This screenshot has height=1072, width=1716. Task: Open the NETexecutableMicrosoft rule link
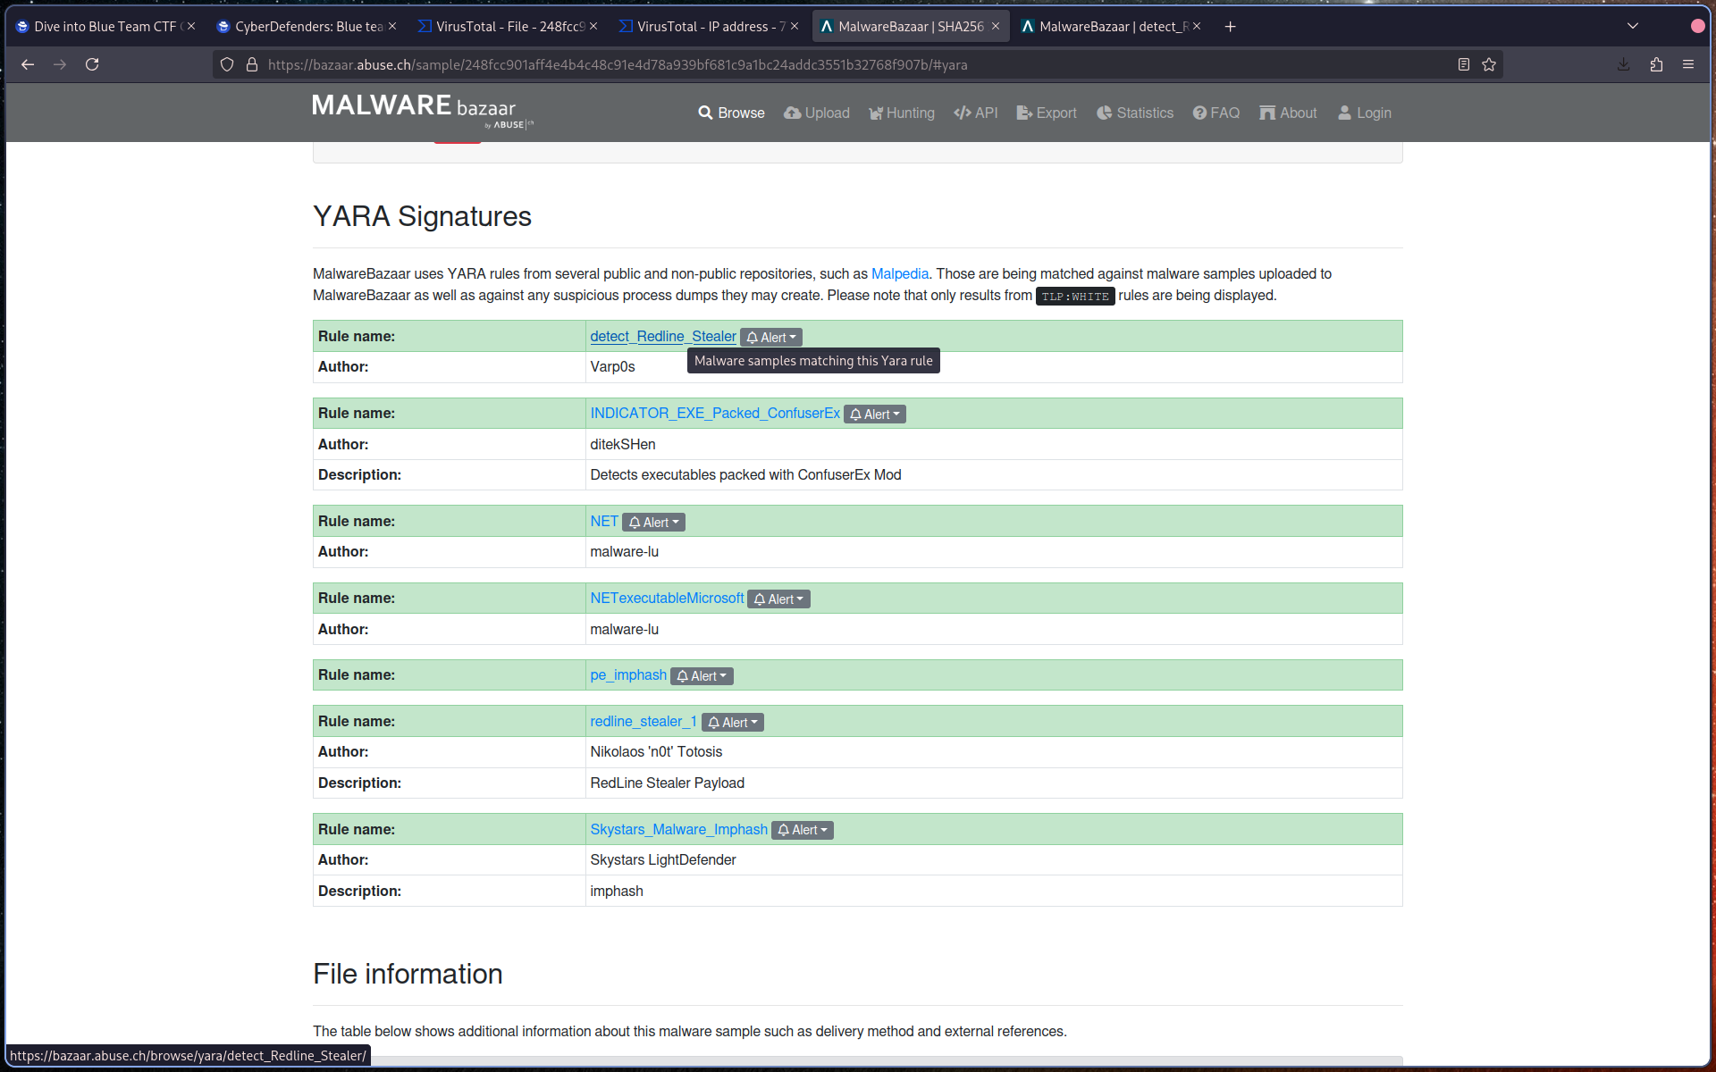[667, 598]
